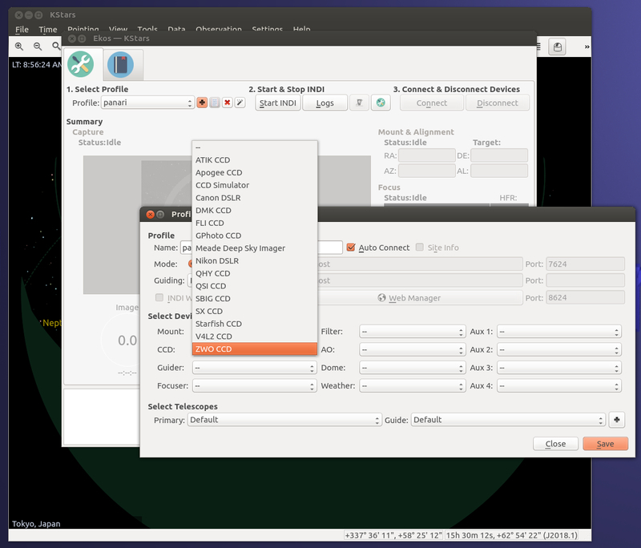Add a new profile with the plus icon

pyautogui.click(x=202, y=103)
